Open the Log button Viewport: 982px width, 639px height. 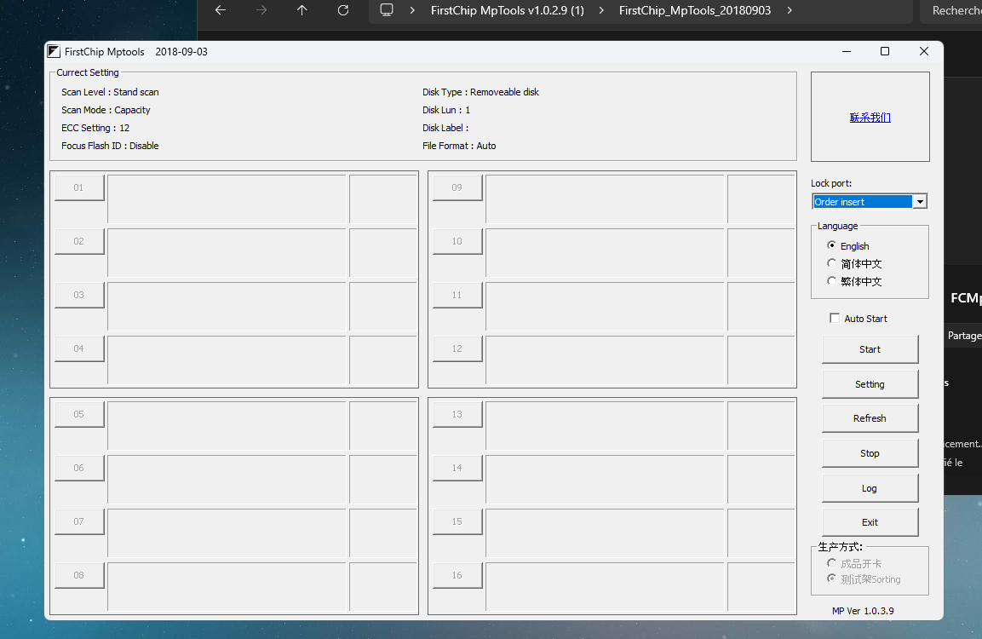click(870, 488)
